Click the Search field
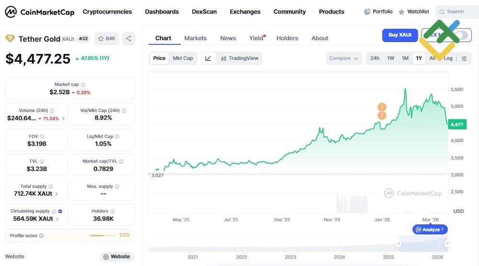This screenshot has height=266, width=479. (457, 11)
